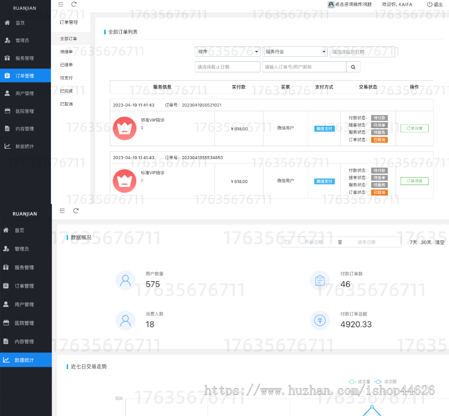The width and height of the screenshot is (449, 416).
Task: Open 订单详情 for order 2023041955521021
Action: pyautogui.click(x=415, y=128)
